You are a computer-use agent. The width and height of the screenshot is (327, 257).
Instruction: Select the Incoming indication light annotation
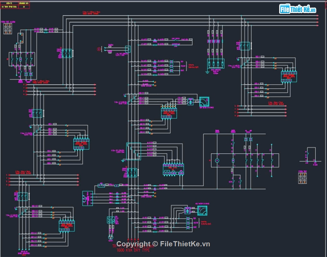[206, 223]
